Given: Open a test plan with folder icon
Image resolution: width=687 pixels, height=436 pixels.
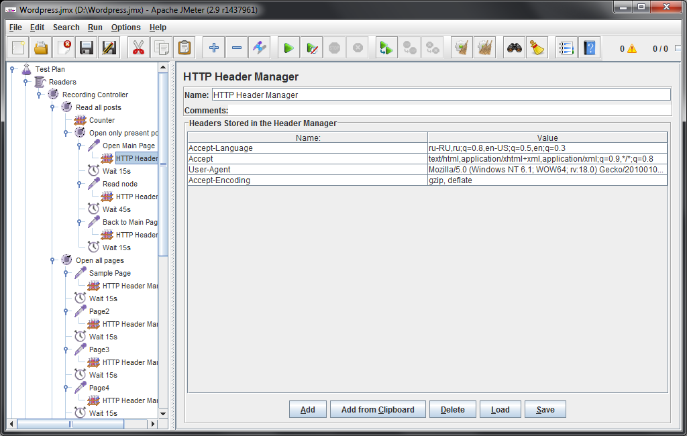Looking at the screenshot, I should click(x=41, y=48).
